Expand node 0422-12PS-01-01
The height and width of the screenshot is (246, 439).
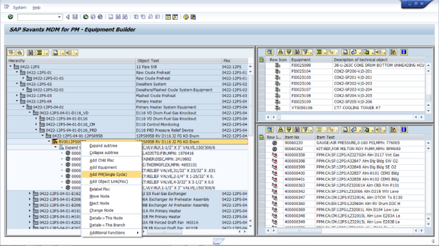[x=24, y=78]
